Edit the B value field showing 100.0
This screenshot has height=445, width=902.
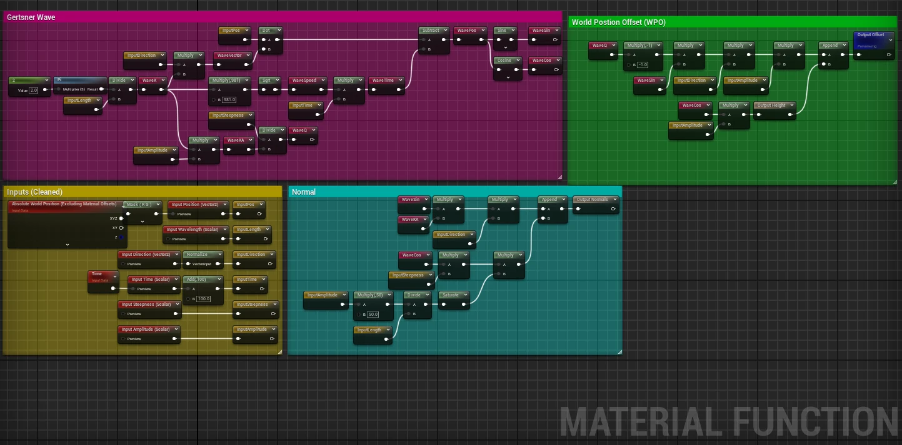point(204,299)
